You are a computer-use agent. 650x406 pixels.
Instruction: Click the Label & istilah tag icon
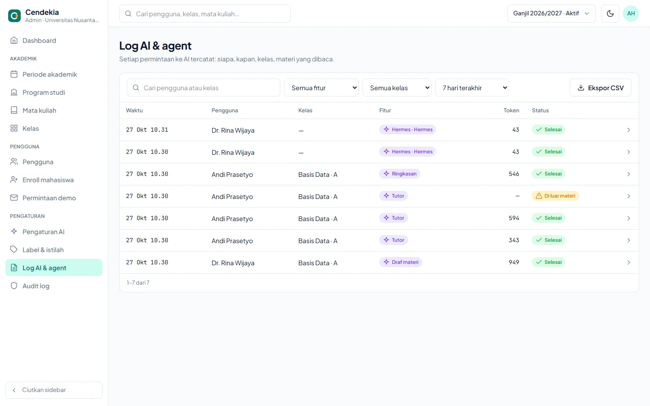click(14, 250)
